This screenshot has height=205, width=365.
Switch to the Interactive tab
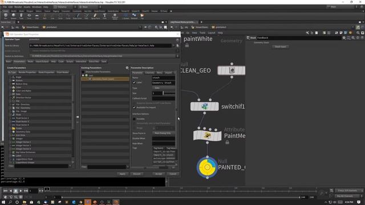81,61
